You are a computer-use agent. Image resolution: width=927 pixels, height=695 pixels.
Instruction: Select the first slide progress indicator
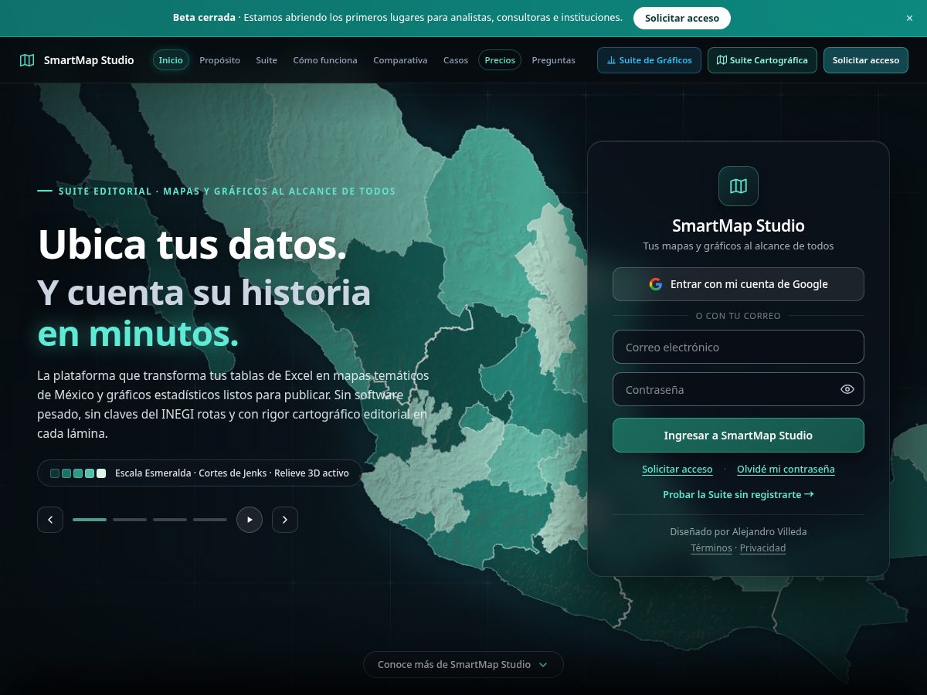pyautogui.click(x=90, y=520)
